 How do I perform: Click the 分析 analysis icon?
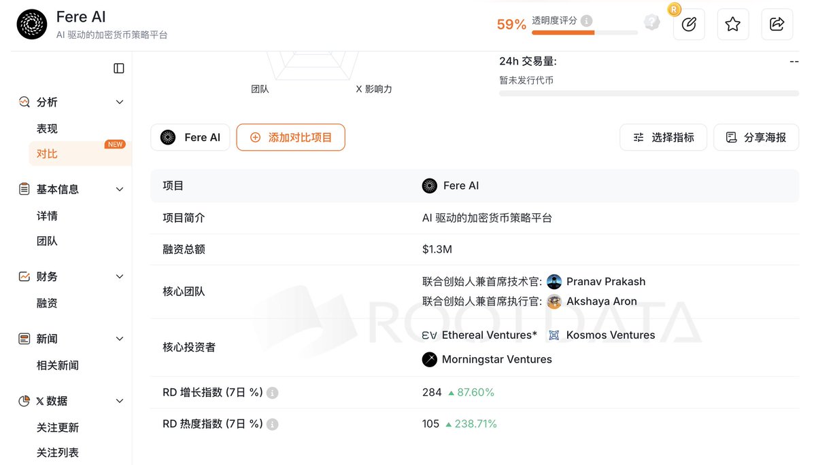point(24,102)
